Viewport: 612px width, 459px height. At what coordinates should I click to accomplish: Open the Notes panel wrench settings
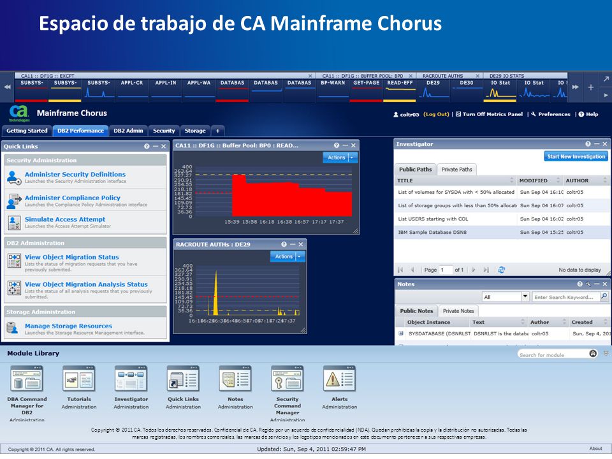pyautogui.click(x=588, y=284)
